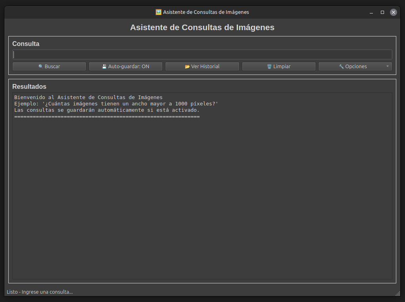Click the trash can icon on Limpiar
This screenshot has width=405, height=302.
(x=269, y=67)
